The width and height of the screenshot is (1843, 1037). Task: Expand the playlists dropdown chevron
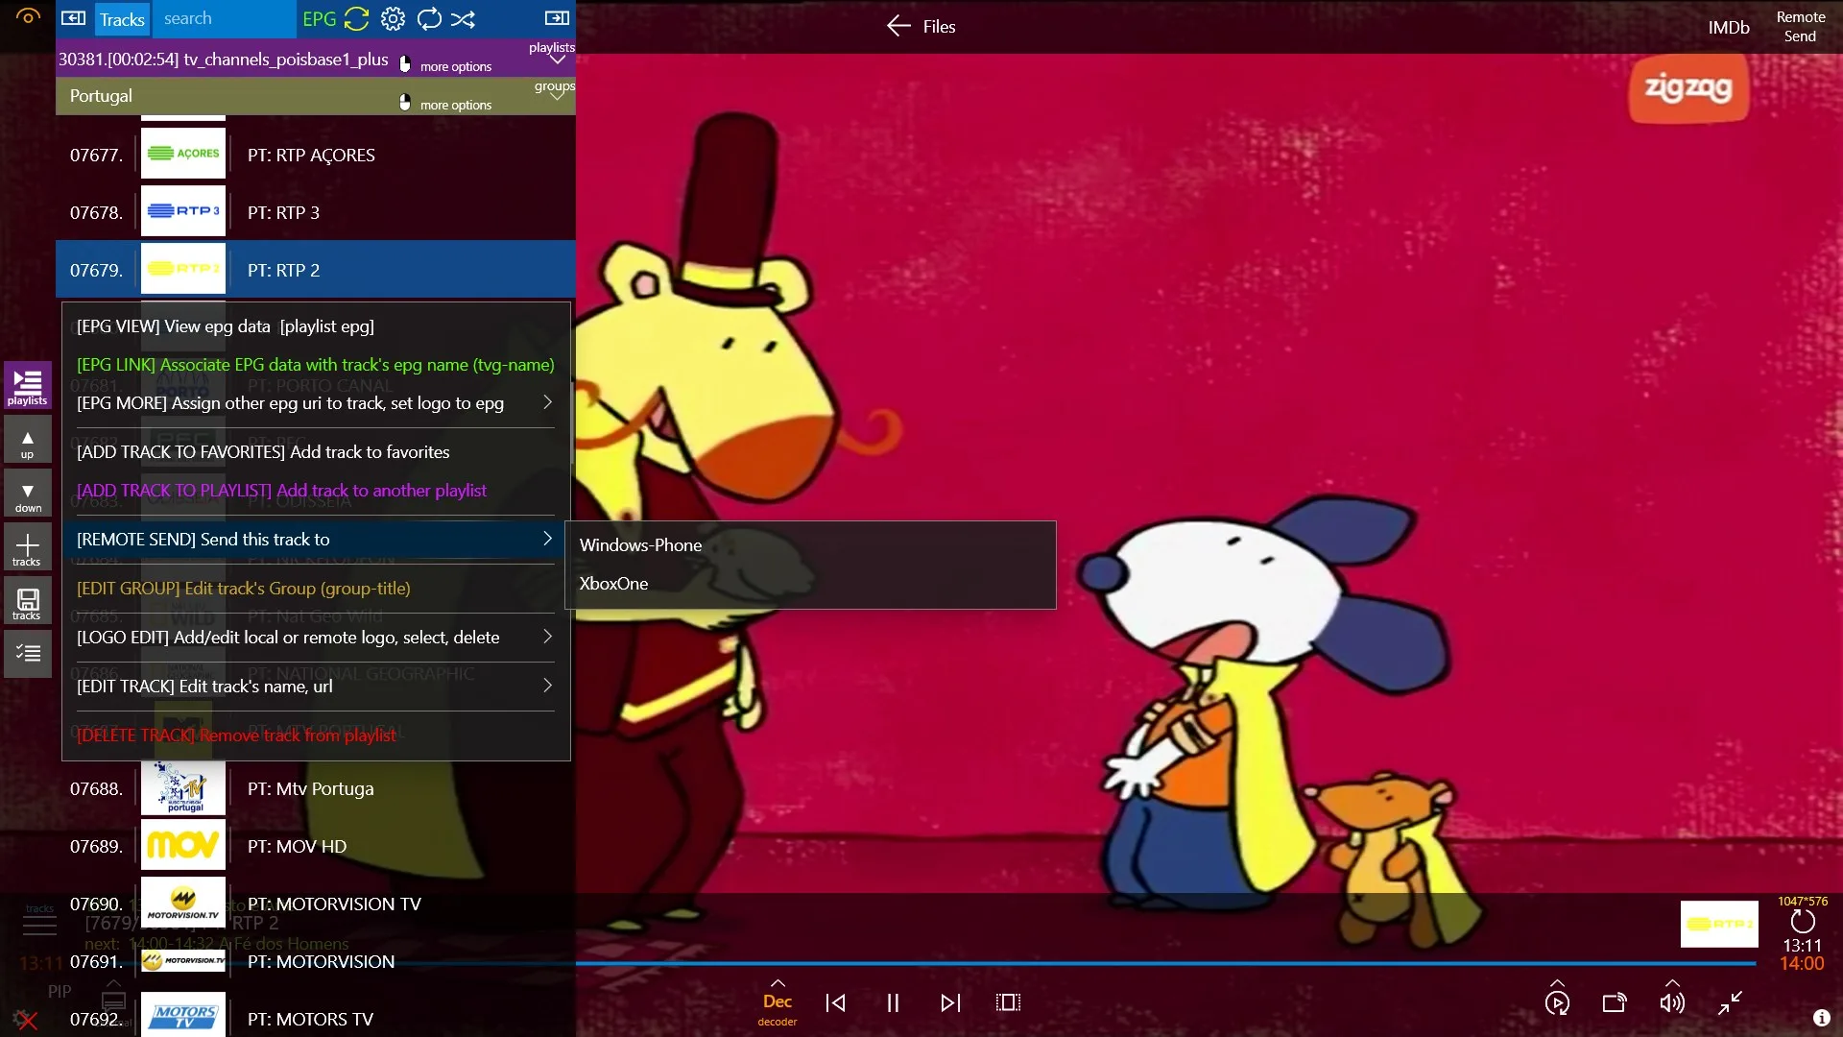click(557, 60)
